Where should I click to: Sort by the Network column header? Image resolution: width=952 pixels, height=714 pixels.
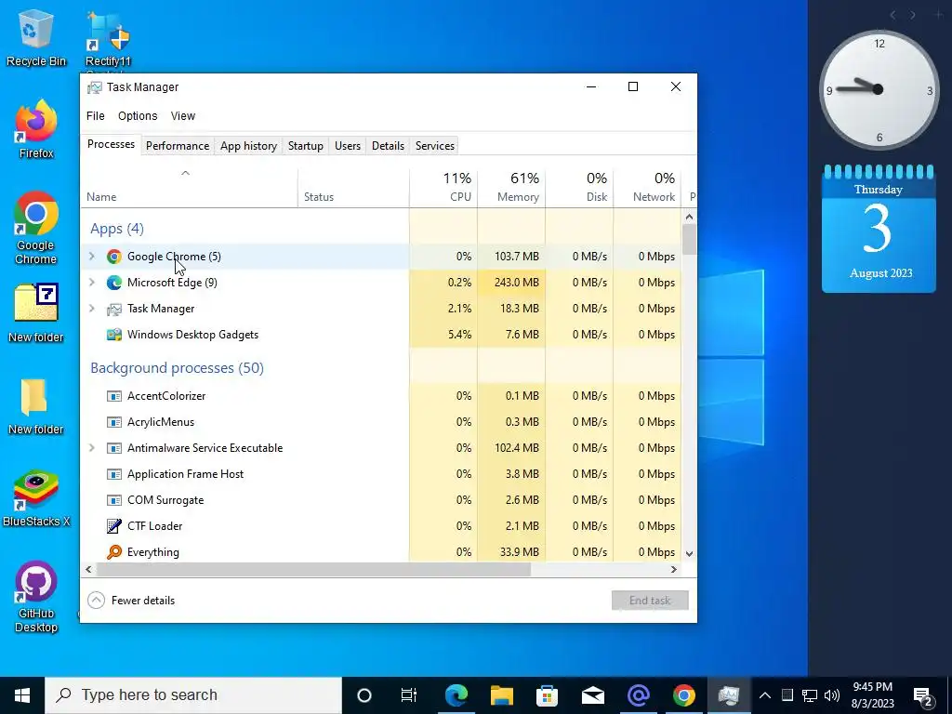tap(648, 188)
